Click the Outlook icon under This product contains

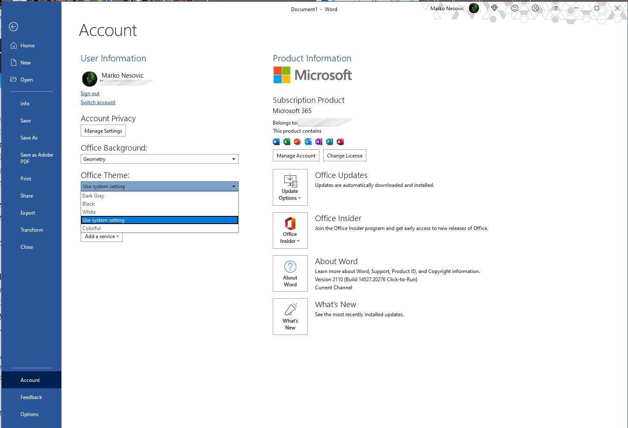(x=308, y=141)
